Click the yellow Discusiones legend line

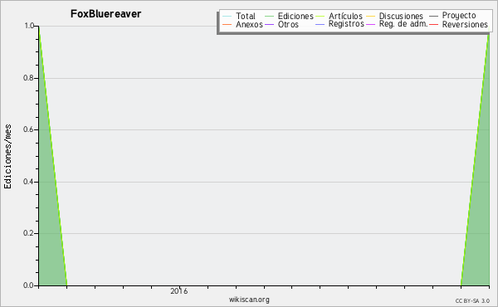(x=371, y=17)
